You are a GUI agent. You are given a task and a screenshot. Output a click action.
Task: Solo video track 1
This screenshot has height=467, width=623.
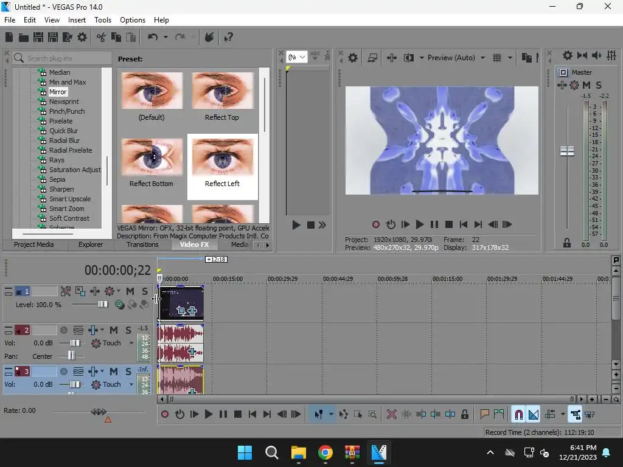145,291
